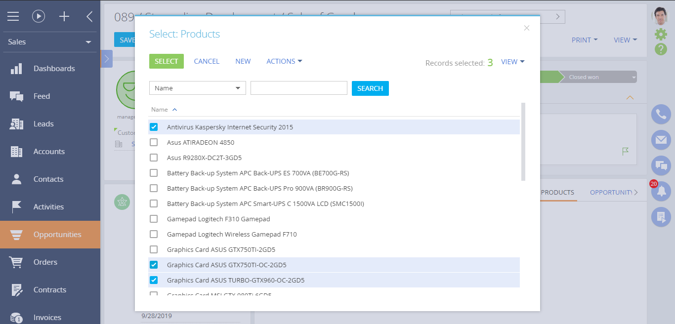
Task: Go to Orders in sidebar
Action: tap(45, 262)
